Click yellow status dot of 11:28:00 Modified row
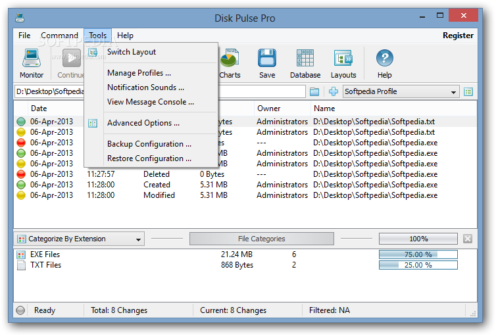Image resolution: width=496 pixels, height=336 pixels. [21, 195]
